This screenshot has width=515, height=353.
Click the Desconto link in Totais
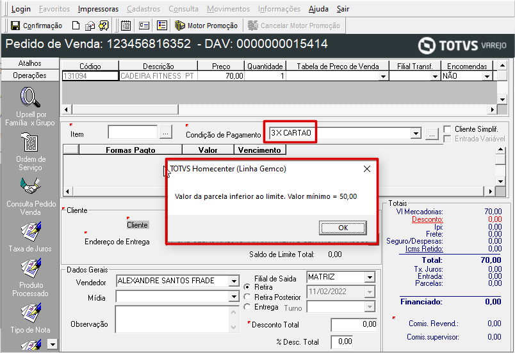(x=427, y=219)
